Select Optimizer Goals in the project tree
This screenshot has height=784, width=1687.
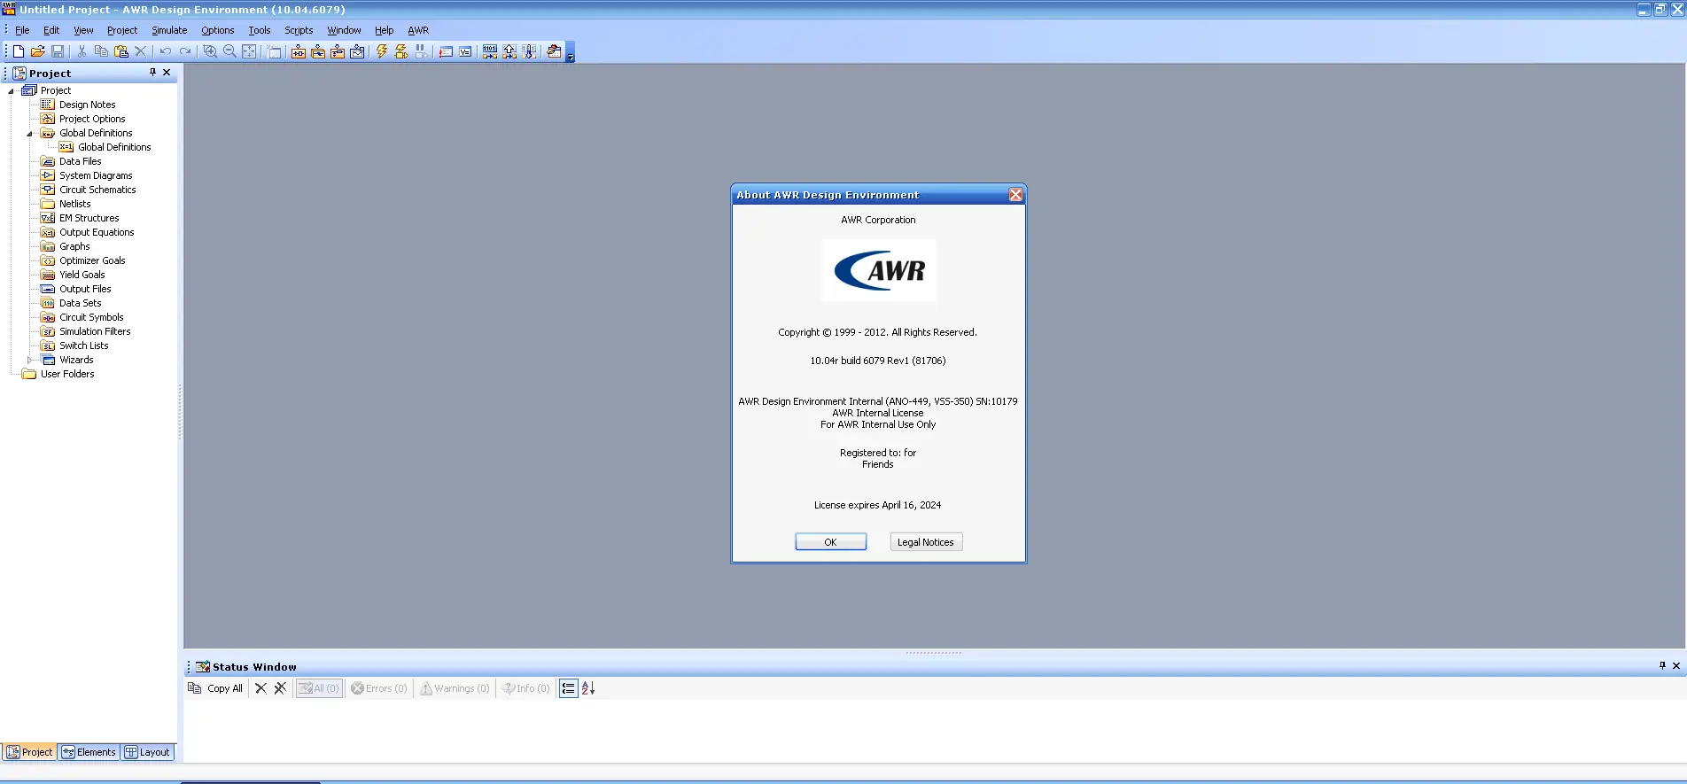[x=92, y=260]
